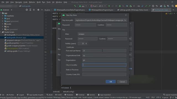Open the Build menu

coord(39,2)
